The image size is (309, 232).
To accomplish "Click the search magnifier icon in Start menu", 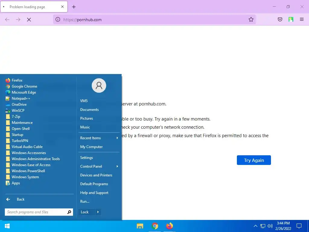I will [x=69, y=212].
